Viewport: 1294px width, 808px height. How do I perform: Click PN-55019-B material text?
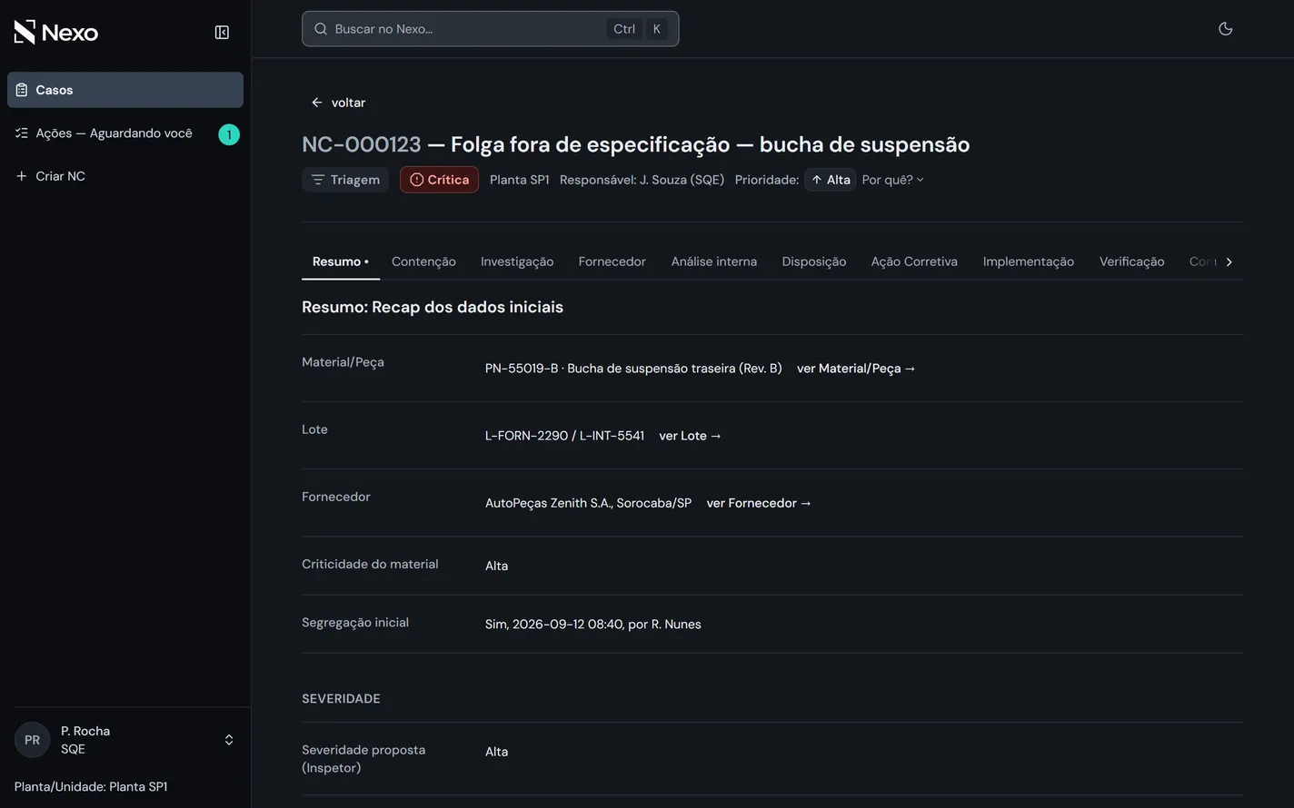[x=633, y=369]
